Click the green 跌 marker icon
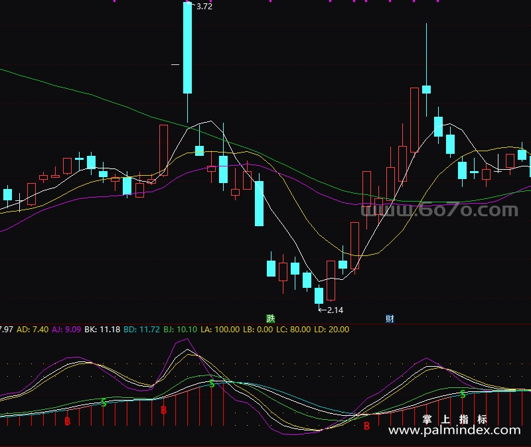The image size is (531, 447). 271,318
